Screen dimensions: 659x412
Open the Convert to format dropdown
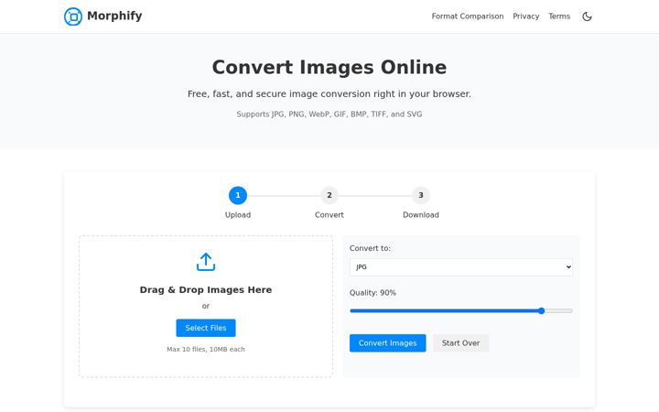pyautogui.click(x=461, y=267)
